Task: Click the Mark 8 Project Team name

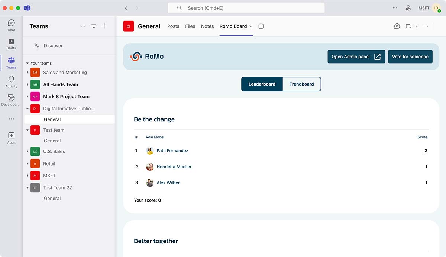Action: 66,96
